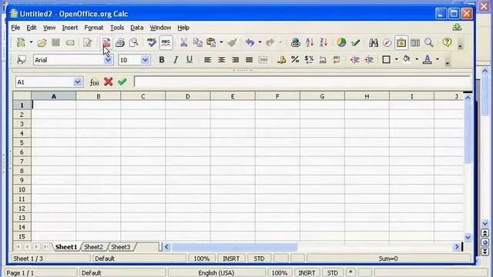The height and width of the screenshot is (277, 493).
Task: Apply Percent number format
Action: (x=295, y=60)
